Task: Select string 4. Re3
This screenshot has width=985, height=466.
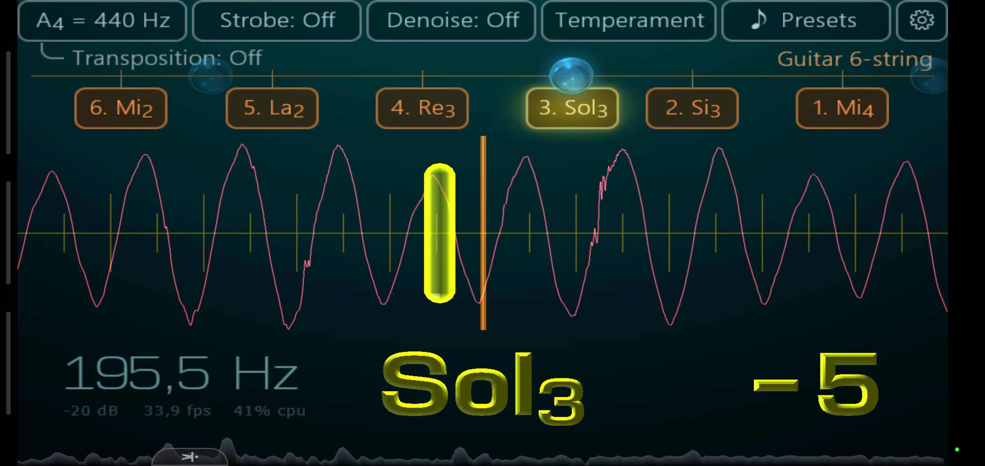Action: tap(422, 108)
